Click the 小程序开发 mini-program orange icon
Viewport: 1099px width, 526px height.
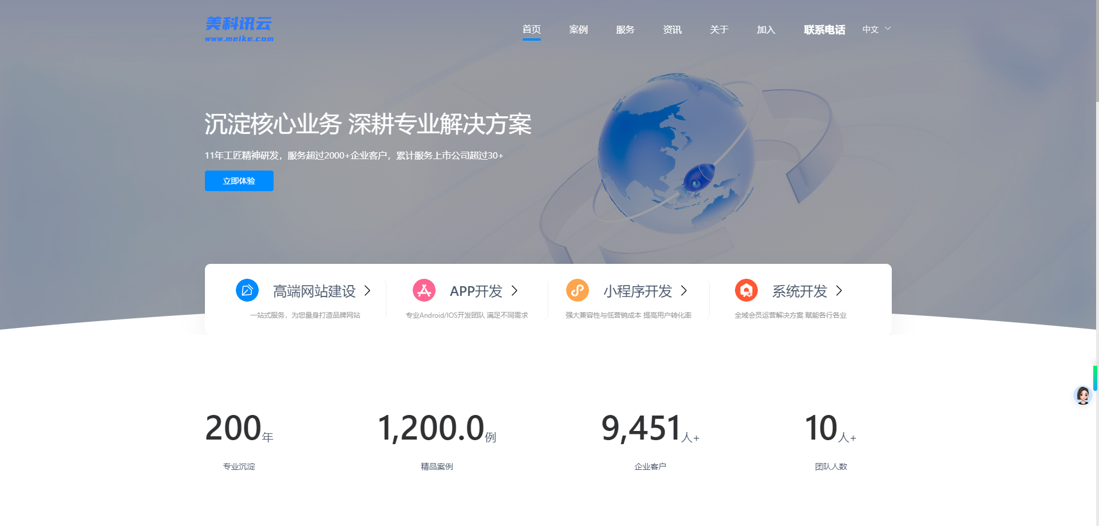(x=577, y=290)
